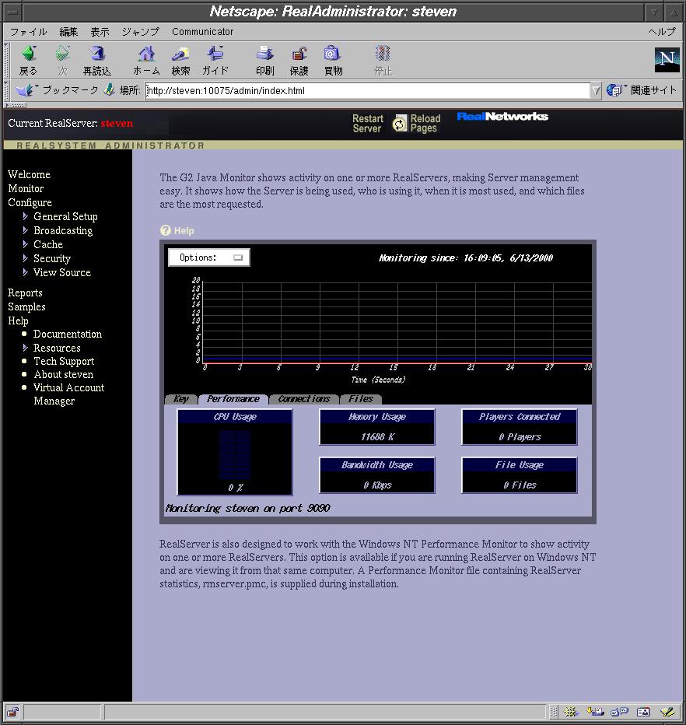686x725 pixels.
Task: Open the window menu button in title bar
Action: [x=12, y=12]
